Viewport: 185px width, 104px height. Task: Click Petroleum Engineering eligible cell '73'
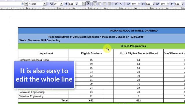(91, 92)
